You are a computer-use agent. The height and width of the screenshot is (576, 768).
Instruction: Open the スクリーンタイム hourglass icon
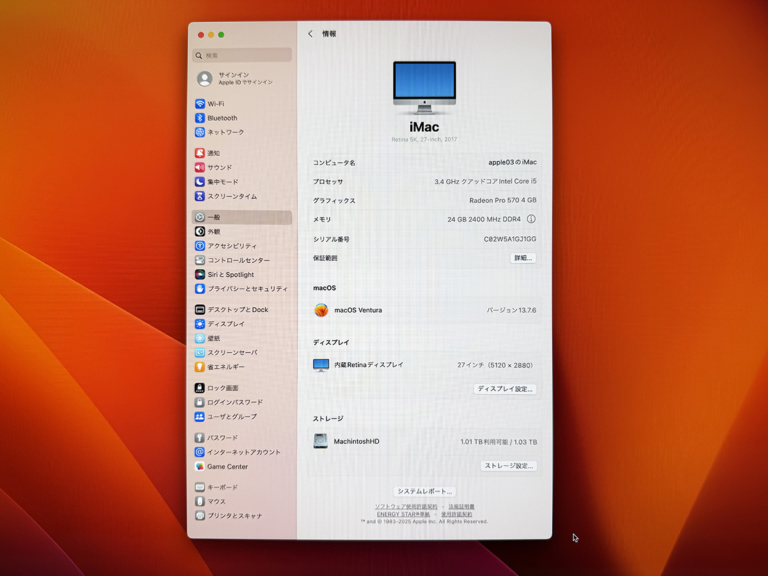tap(200, 196)
